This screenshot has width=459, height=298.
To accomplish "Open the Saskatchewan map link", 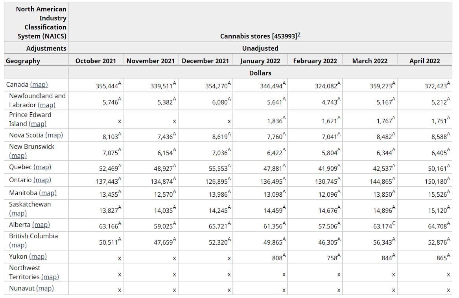I will point(18,213).
